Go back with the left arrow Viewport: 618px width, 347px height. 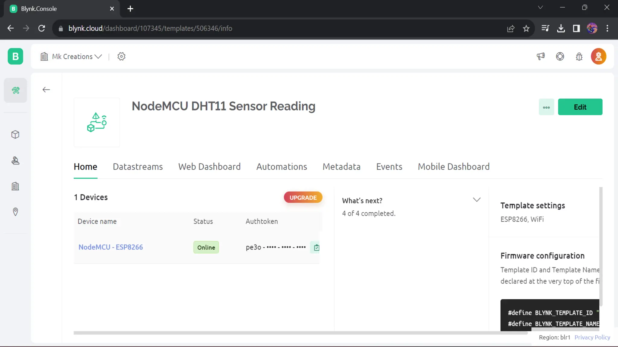click(46, 90)
